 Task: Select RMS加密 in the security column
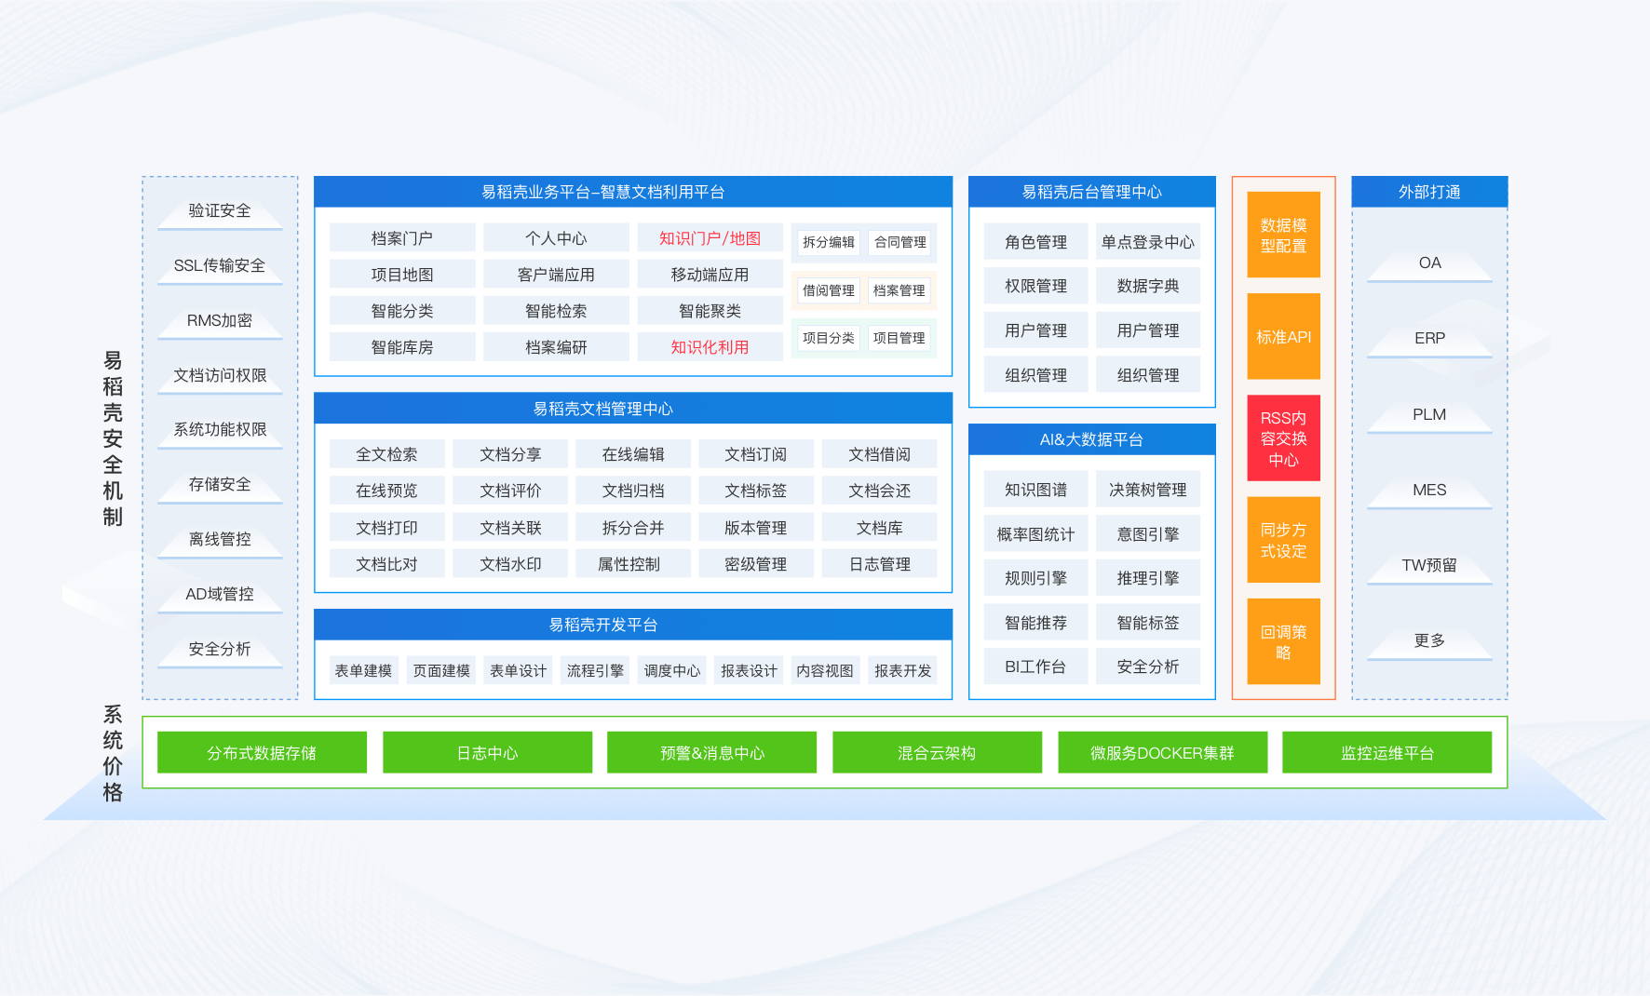click(x=220, y=321)
